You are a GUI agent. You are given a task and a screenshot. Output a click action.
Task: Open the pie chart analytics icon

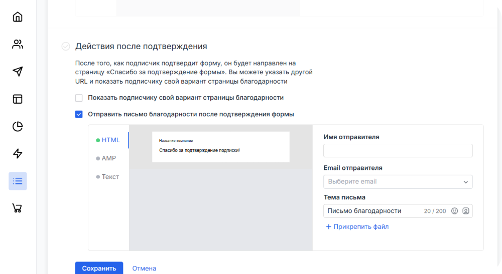point(18,126)
